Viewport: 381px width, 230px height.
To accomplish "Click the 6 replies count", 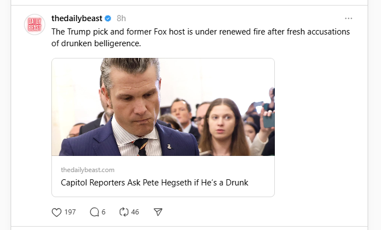I will click(x=104, y=212).
